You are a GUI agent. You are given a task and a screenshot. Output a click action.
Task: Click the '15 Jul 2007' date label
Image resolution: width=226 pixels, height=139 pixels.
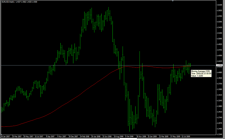point(39,136)
